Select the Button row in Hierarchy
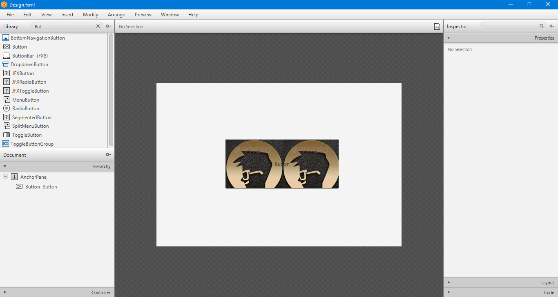This screenshot has height=297, width=558. 57,186
